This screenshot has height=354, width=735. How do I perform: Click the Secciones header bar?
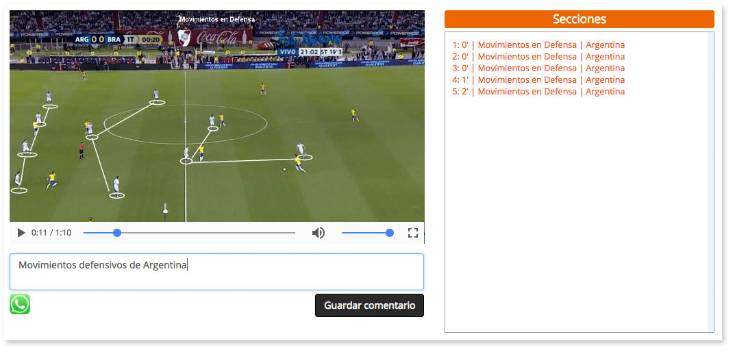point(579,19)
